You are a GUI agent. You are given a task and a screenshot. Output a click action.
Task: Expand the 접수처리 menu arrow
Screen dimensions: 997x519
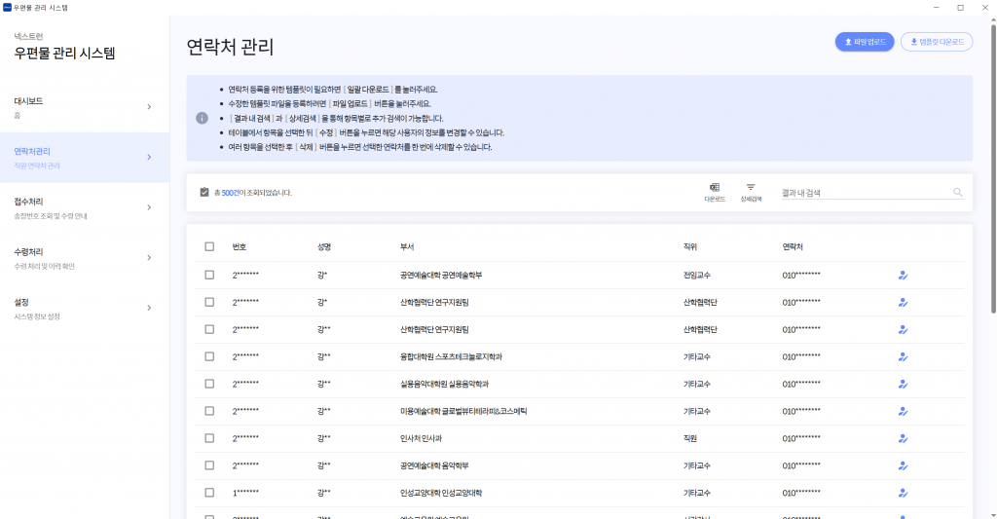coord(149,207)
